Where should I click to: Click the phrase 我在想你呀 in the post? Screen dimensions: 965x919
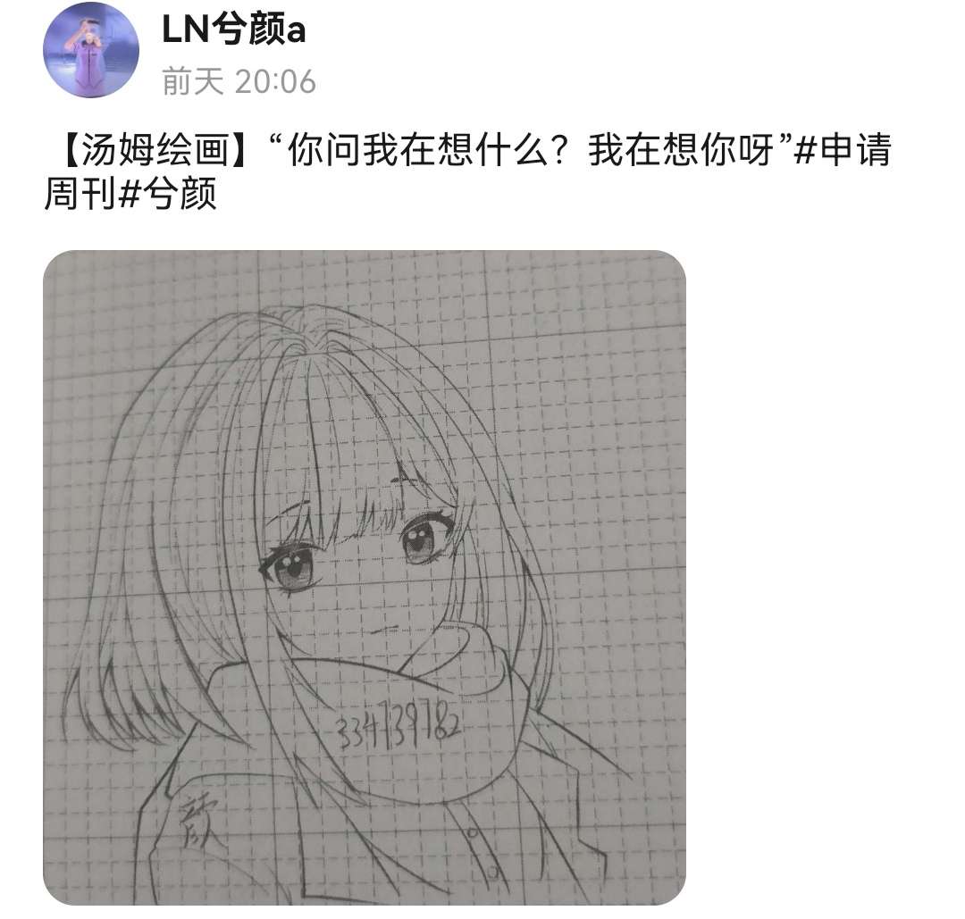(680, 149)
